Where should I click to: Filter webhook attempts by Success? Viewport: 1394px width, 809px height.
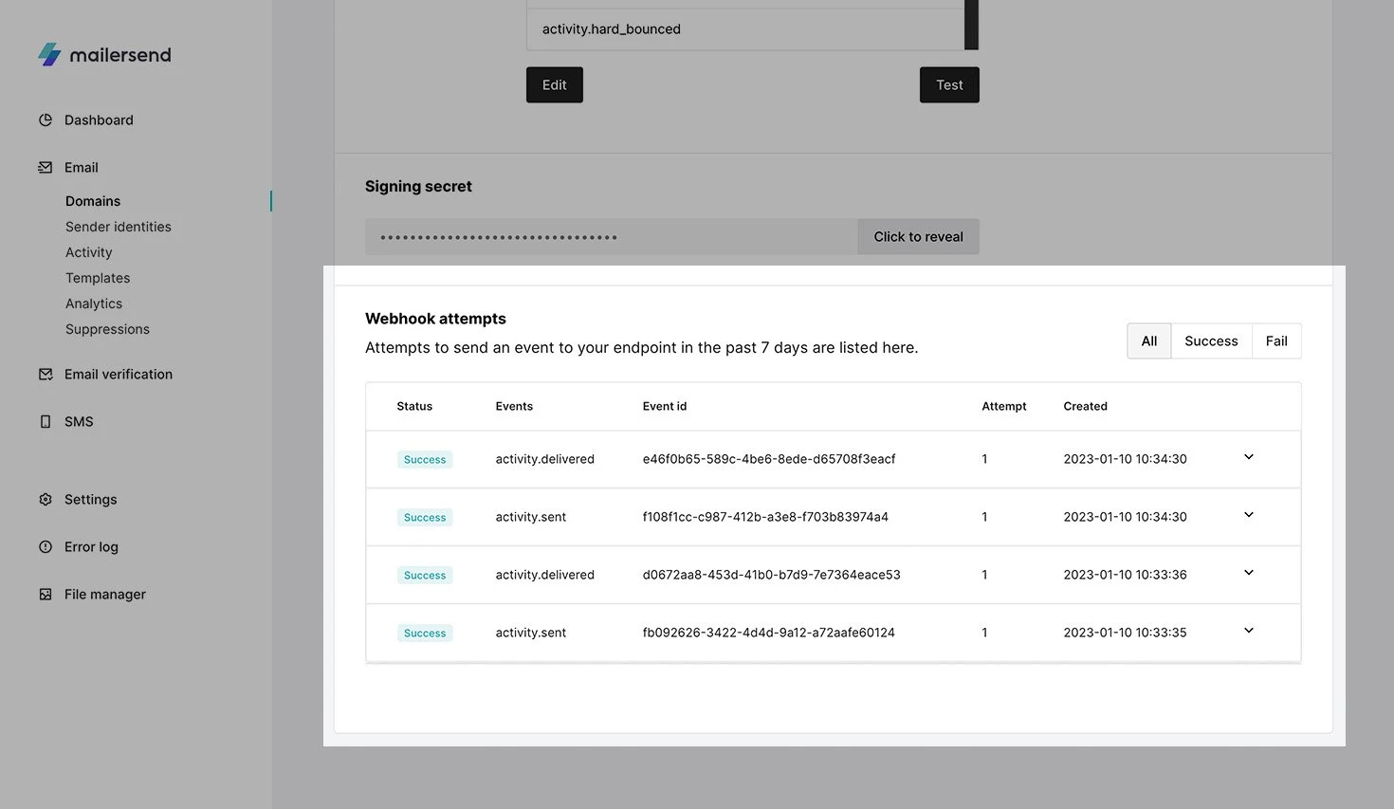[x=1211, y=341]
